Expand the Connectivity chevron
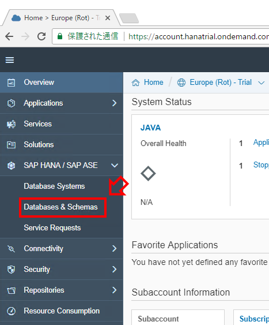This screenshot has height=325, width=269. 115,248
